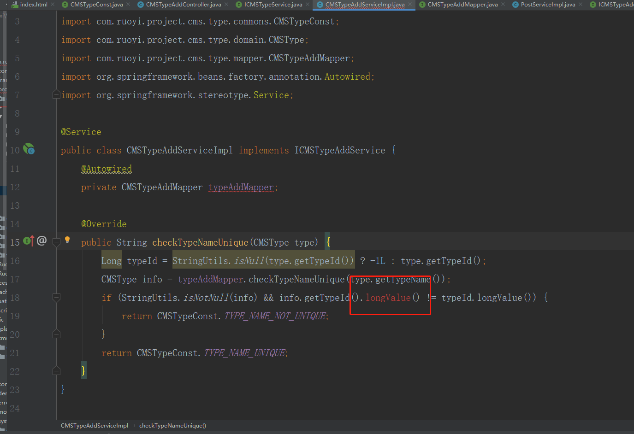Click ICMSTypeAddService interface name on line 10
This screenshot has height=434, width=634.
click(x=340, y=151)
